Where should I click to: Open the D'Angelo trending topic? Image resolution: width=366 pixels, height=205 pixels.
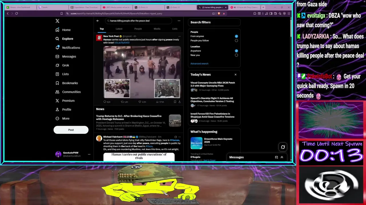point(196,157)
